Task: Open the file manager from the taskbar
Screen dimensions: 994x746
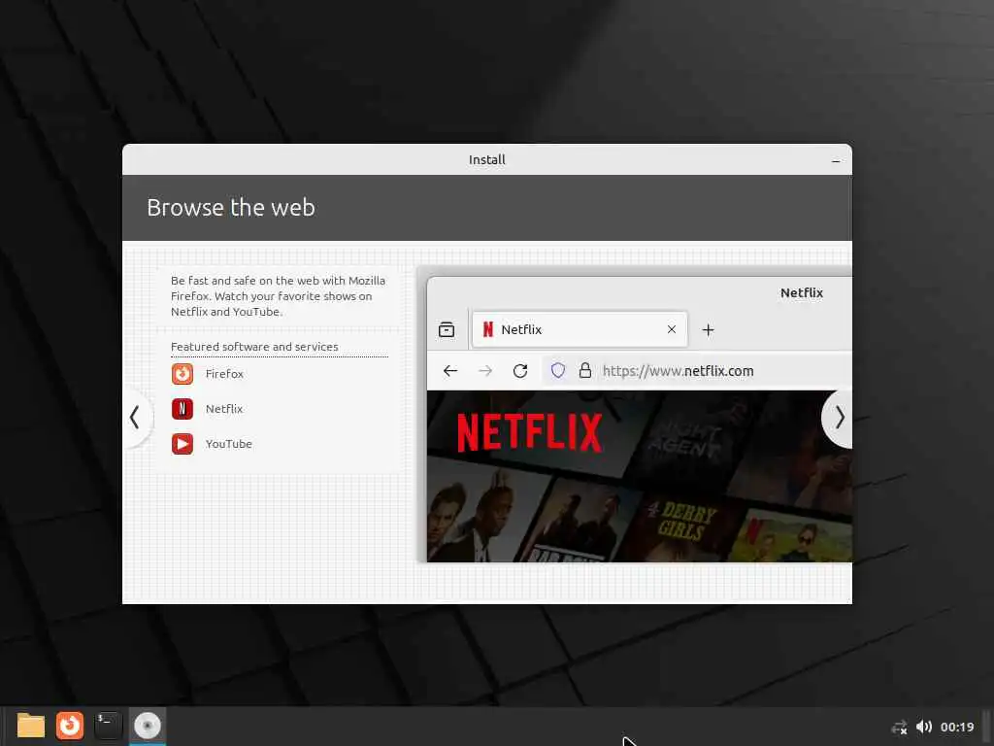Action: click(30, 725)
